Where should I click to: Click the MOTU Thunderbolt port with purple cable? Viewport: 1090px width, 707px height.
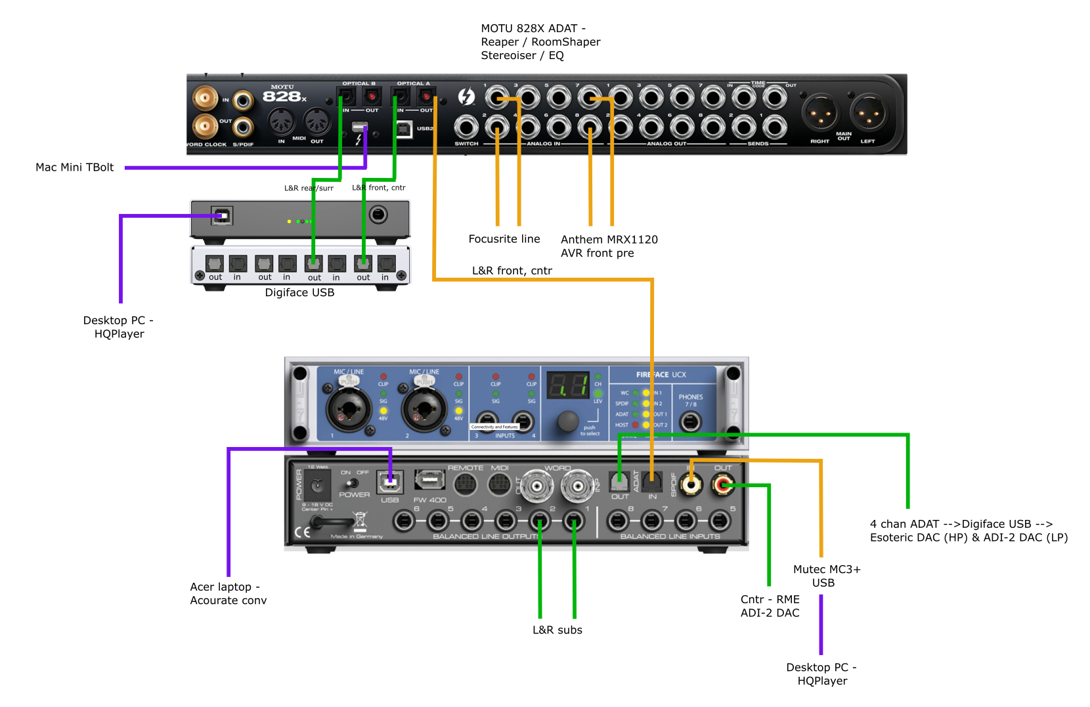click(x=359, y=126)
